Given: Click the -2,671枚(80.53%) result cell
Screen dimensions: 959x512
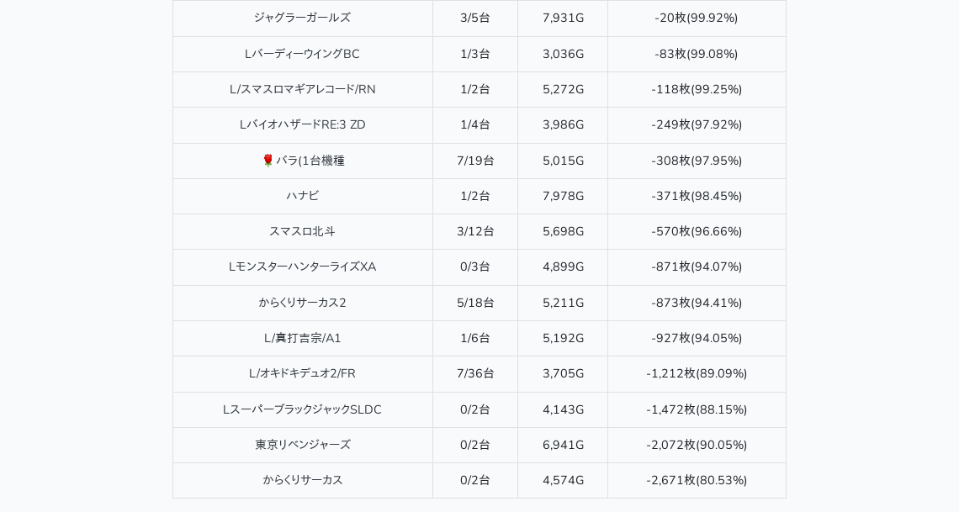Looking at the screenshot, I should pyautogui.click(x=697, y=481).
